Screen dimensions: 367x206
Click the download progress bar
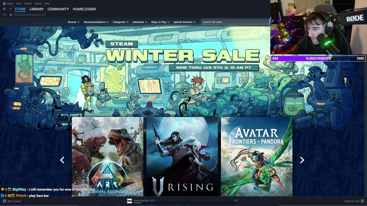(186, 203)
